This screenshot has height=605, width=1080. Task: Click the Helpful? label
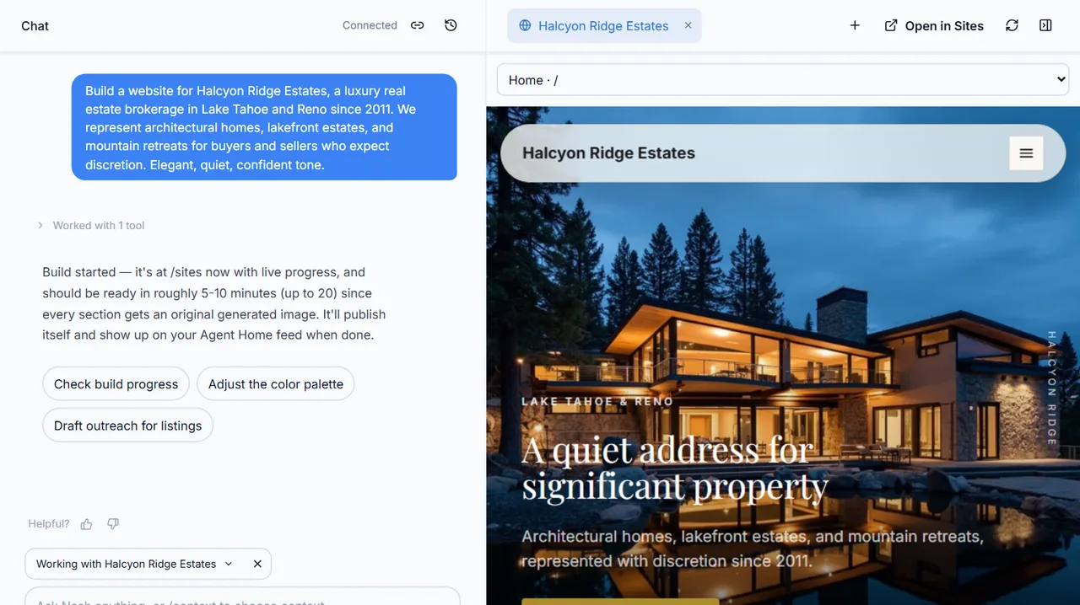tap(49, 524)
